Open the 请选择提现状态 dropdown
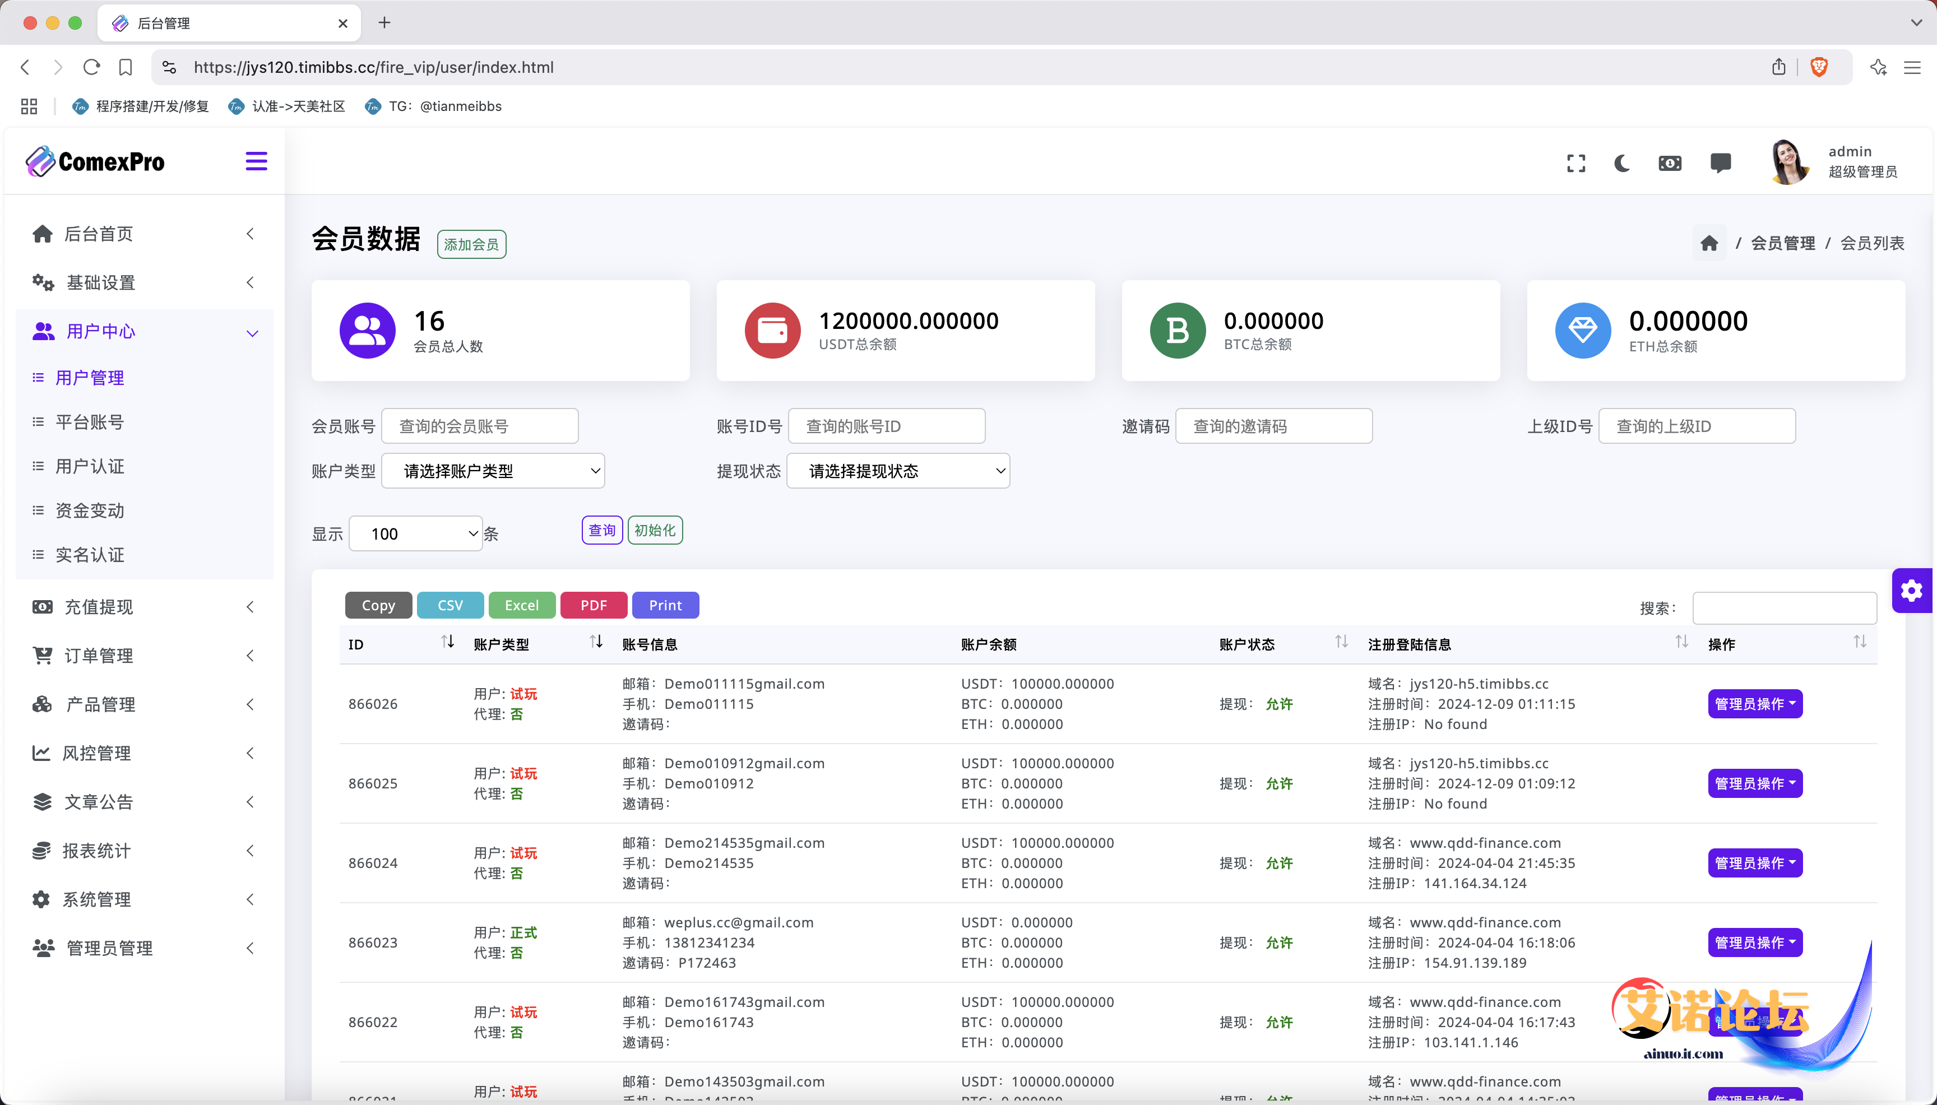 [898, 471]
